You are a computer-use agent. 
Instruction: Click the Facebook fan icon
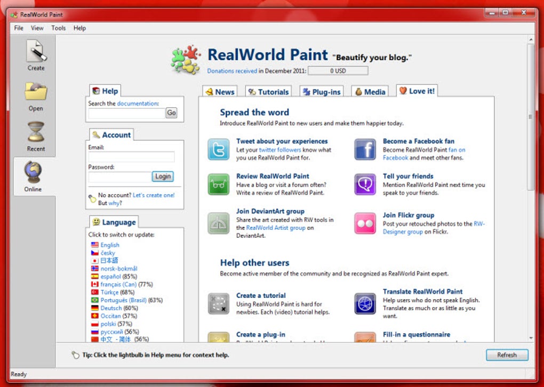pyautogui.click(x=365, y=150)
